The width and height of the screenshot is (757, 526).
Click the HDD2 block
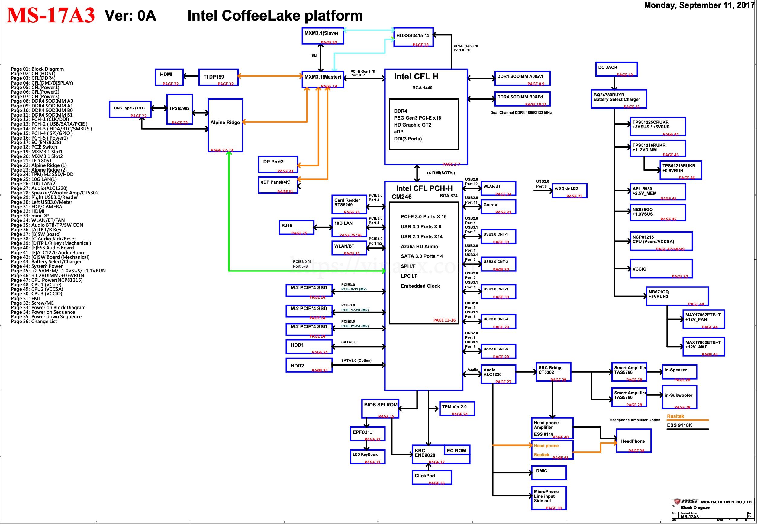coord(309,365)
